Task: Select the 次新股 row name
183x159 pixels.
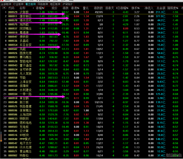Action: click(24, 12)
